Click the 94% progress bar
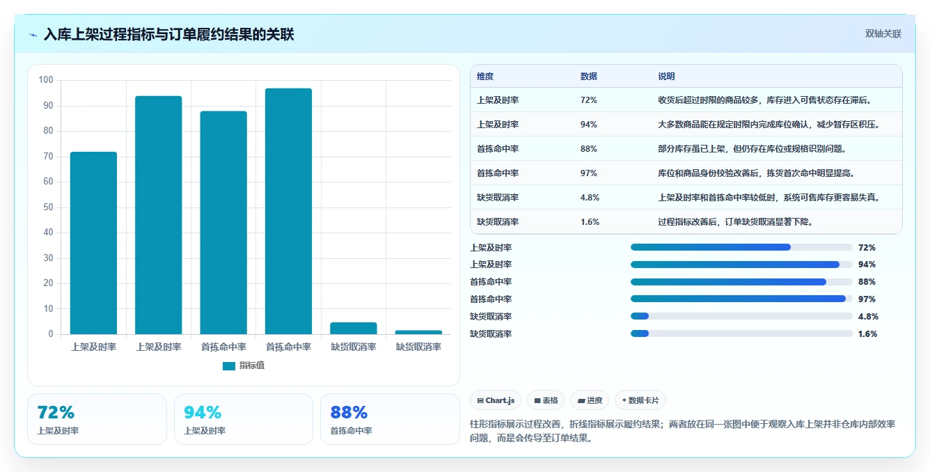This screenshot has height=472, width=930. 741,265
